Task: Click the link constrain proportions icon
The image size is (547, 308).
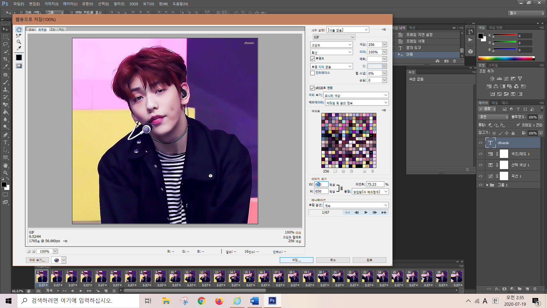Action: pos(341,188)
